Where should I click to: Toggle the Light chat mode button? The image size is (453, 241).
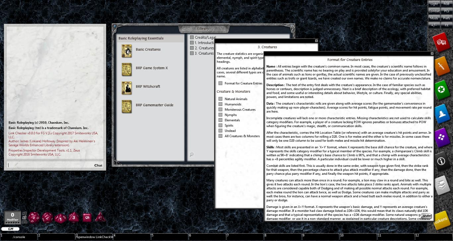coord(434,4)
